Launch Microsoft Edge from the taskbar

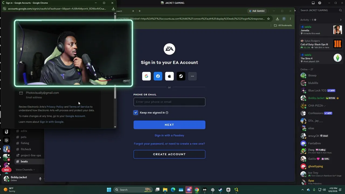pyautogui.click(x=173, y=190)
